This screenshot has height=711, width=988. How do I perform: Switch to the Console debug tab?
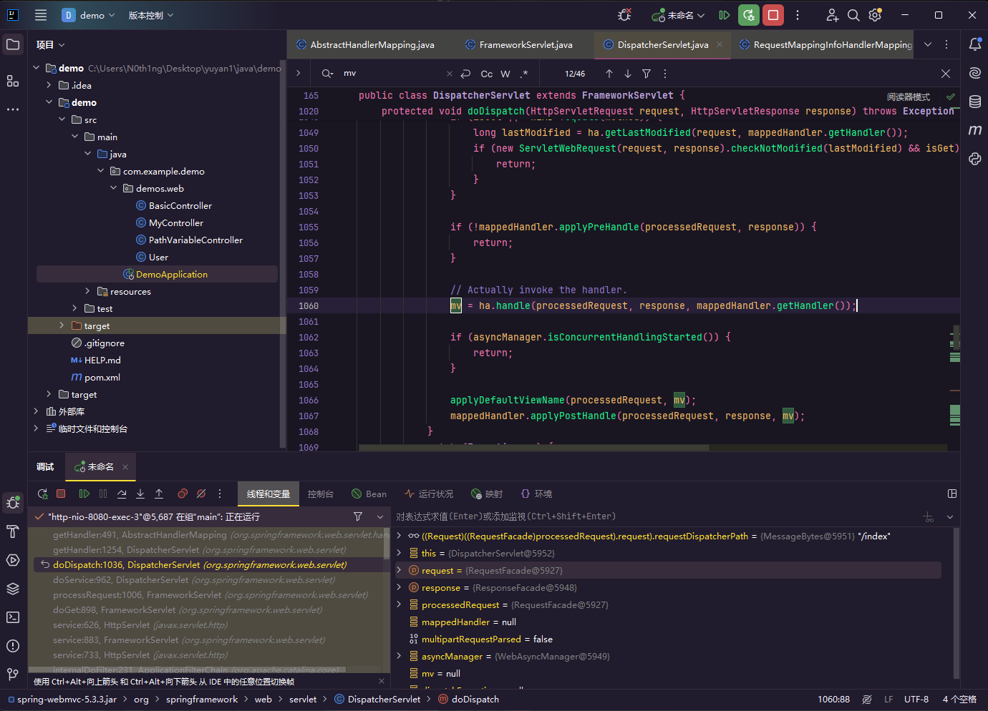321,494
